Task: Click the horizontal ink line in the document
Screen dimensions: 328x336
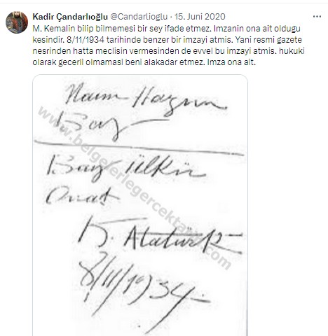Action: (x=139, y=148)
